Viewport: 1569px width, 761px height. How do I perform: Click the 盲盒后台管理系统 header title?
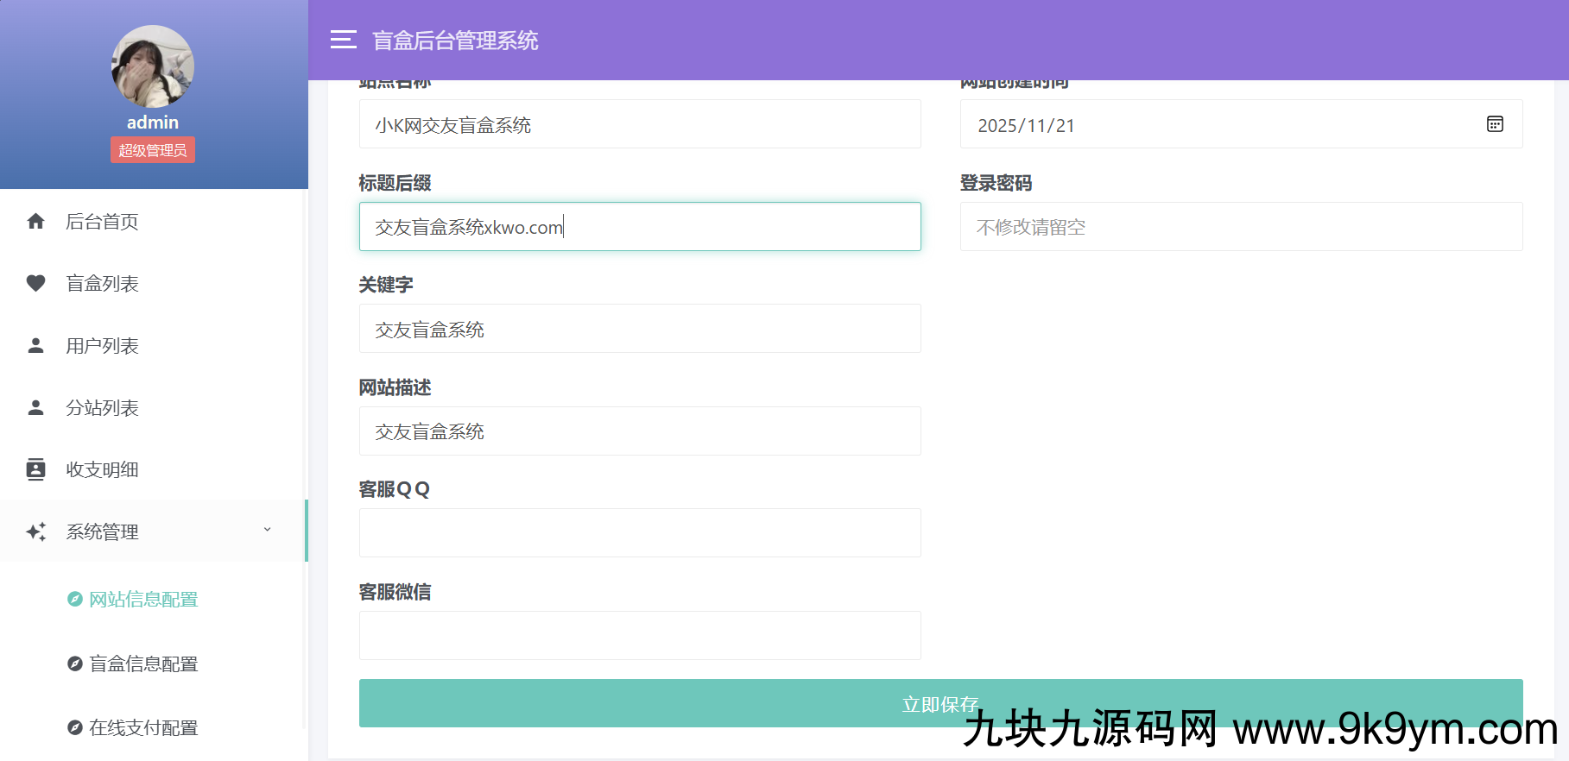pos(455,41)
